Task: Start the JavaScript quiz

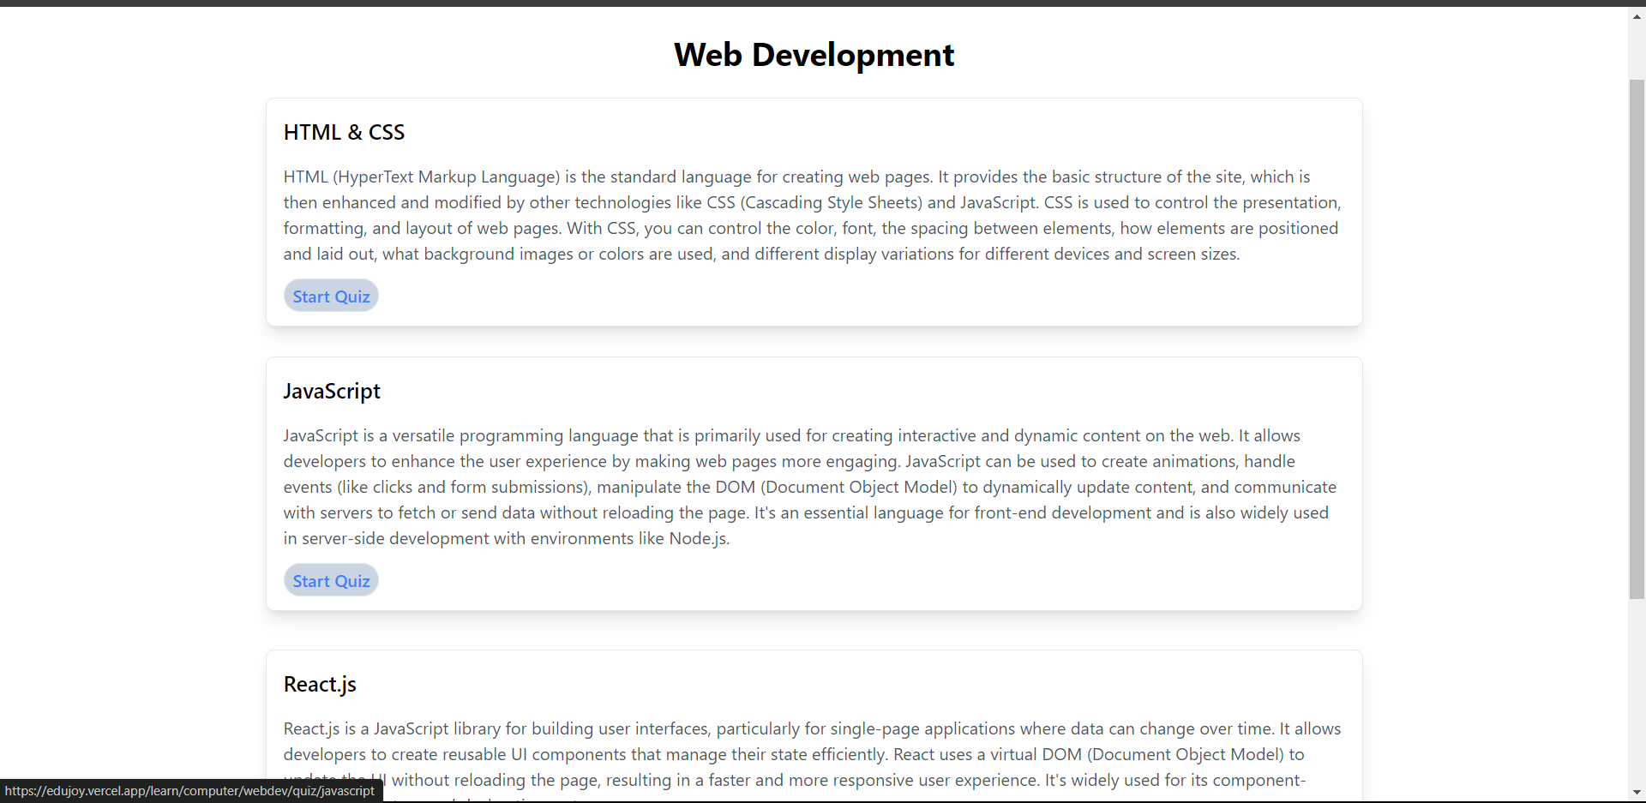Action: point(331,580)
